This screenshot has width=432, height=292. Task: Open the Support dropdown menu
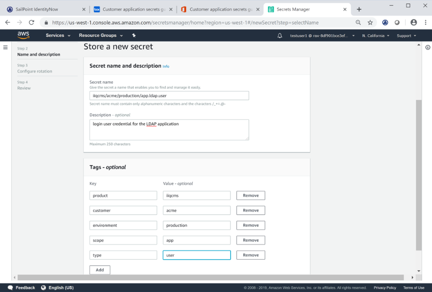click(406, 36)
